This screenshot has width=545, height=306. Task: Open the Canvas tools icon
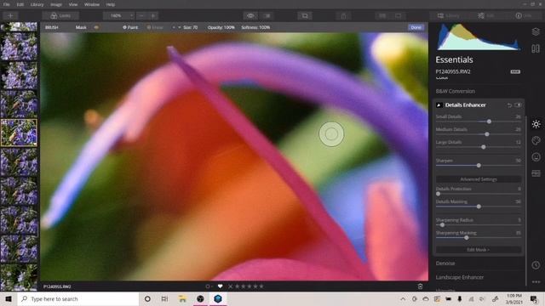[536, 48]
